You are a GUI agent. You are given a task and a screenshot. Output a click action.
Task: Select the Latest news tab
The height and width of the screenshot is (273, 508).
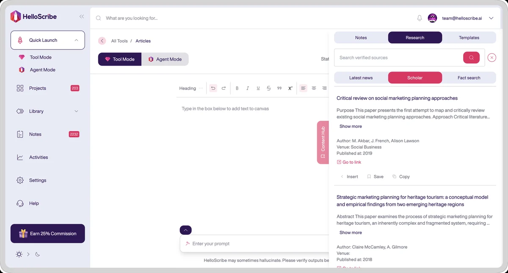[361, 78]
